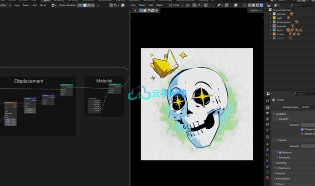Open the Object Data properties tab
The height and width of the screenshot is (186, 315).
(x=267, y=172)
